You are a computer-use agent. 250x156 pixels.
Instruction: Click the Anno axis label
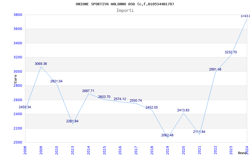[242, 153]
